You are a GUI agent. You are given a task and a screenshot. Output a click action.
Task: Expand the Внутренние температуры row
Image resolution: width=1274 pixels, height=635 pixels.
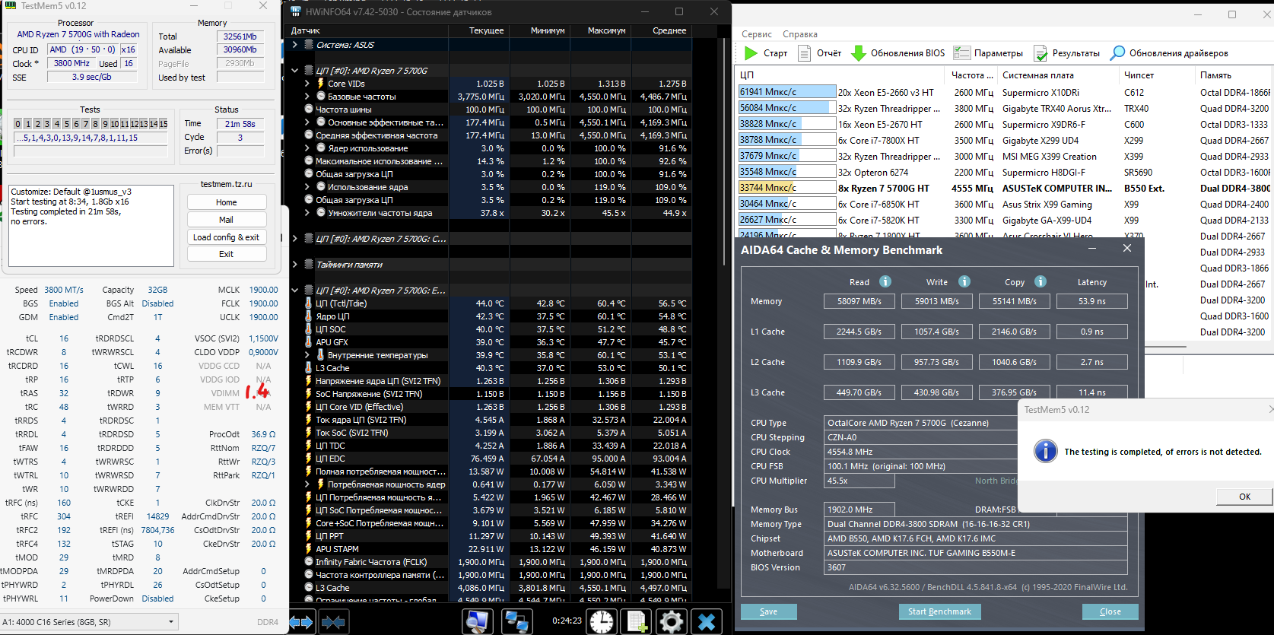coord(307,355)
